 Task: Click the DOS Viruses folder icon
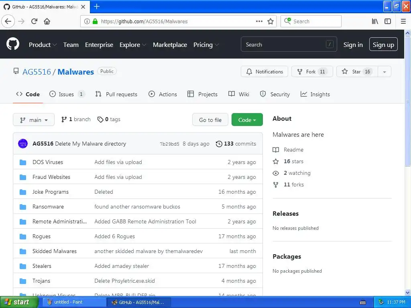click(x=23, y=162)
